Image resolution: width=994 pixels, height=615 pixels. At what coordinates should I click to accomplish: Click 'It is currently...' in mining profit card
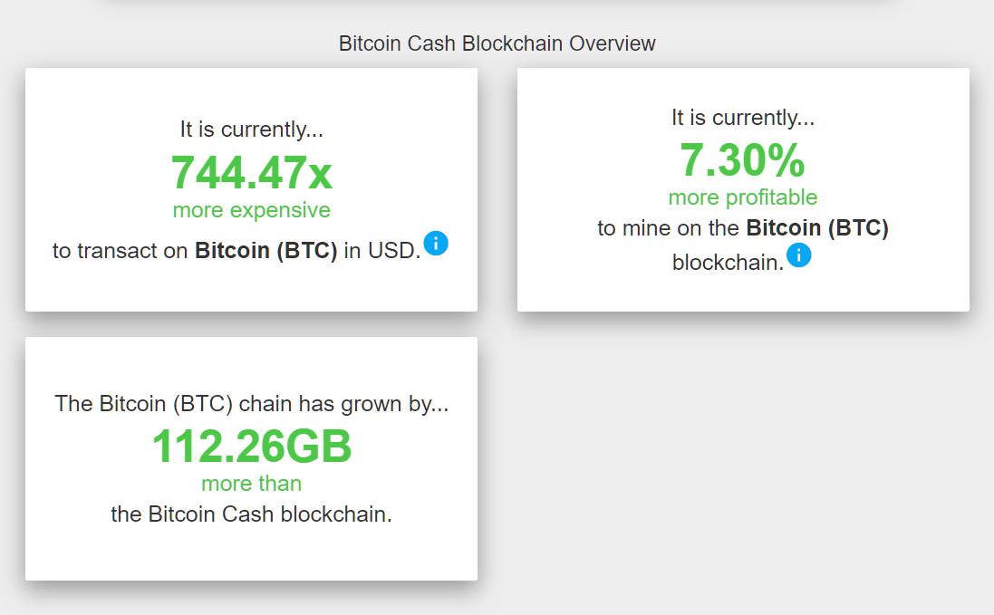coord(743,117)
